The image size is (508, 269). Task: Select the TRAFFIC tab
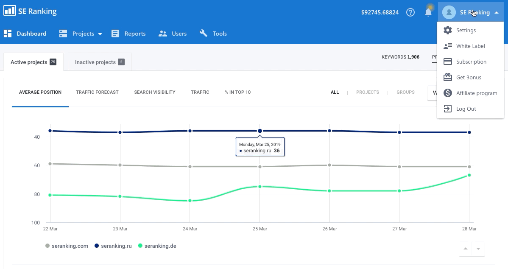click(x=200, y=92)
